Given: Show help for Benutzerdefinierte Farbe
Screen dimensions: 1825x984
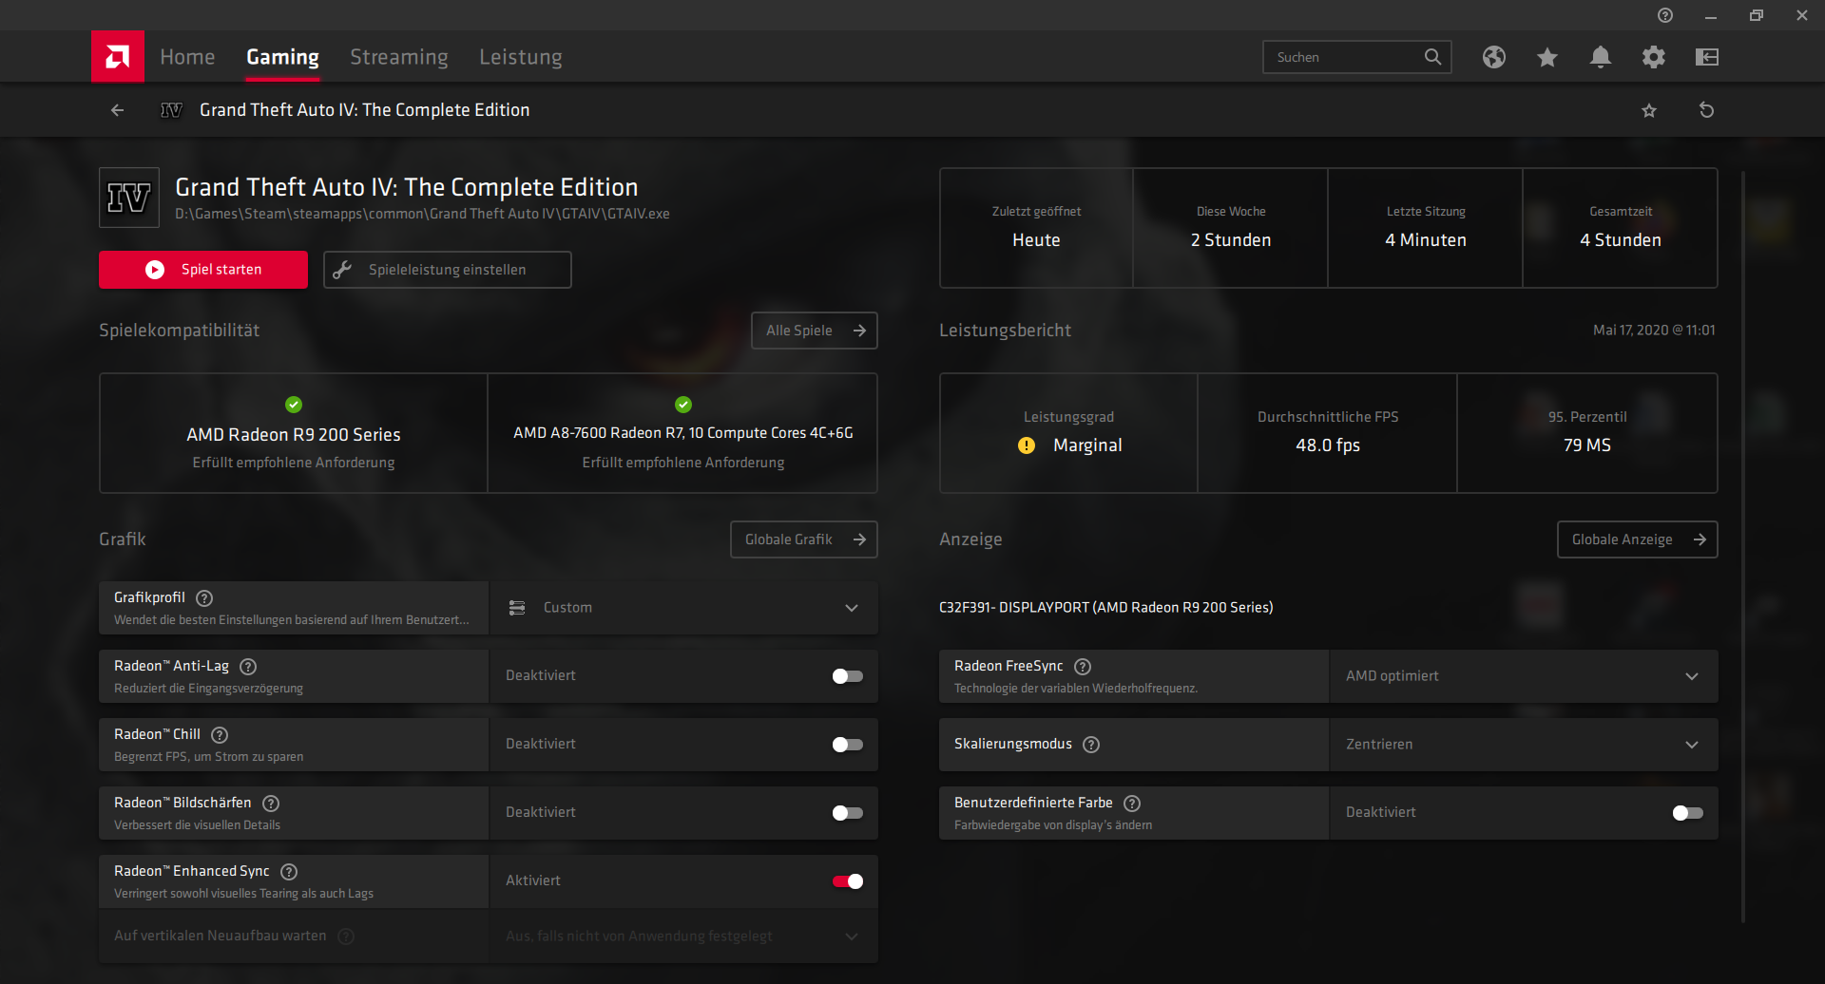Looking at the screenshot, I should click(1132, 804).
